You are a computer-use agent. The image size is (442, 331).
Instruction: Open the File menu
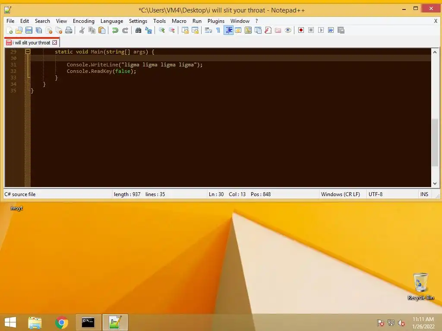(10, 21)
